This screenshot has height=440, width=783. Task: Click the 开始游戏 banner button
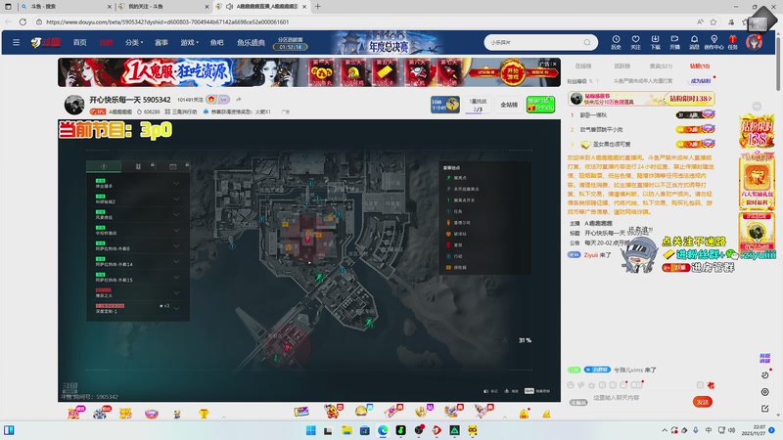pyautogui.click(x=513, y=72)
